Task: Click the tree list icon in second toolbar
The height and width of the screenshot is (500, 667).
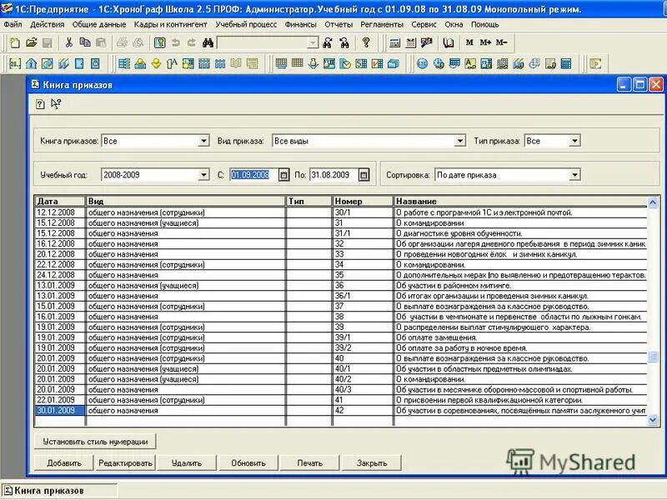Action: click(x=124, y=64)
